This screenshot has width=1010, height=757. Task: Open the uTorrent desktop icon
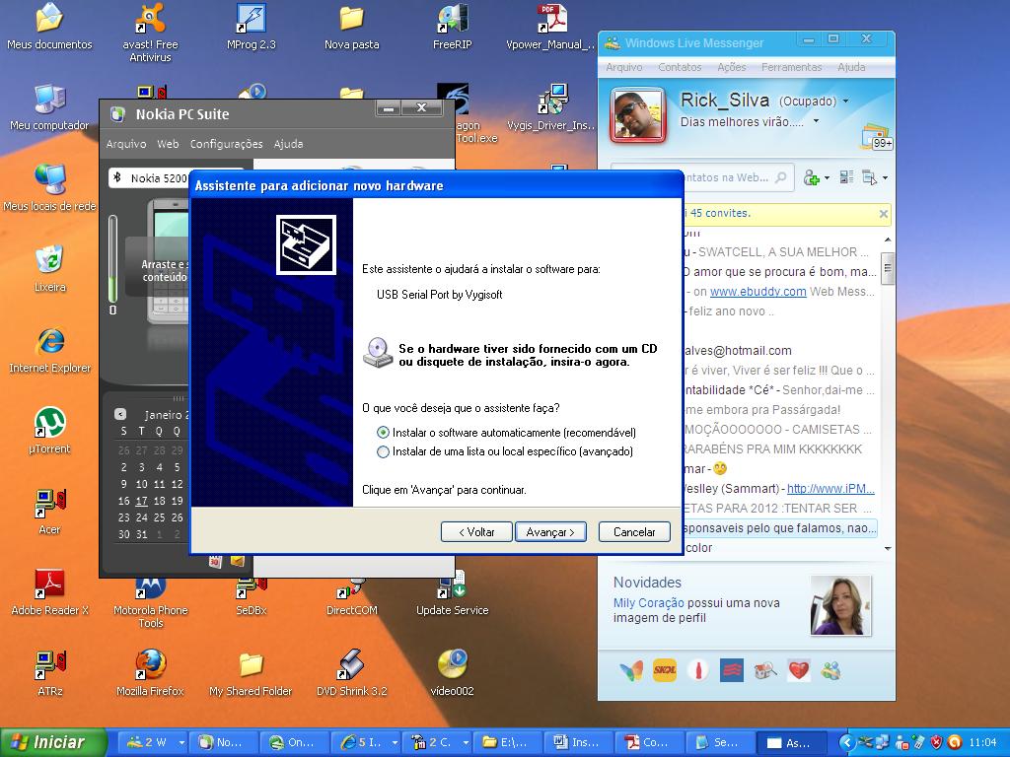coord(49,430)
